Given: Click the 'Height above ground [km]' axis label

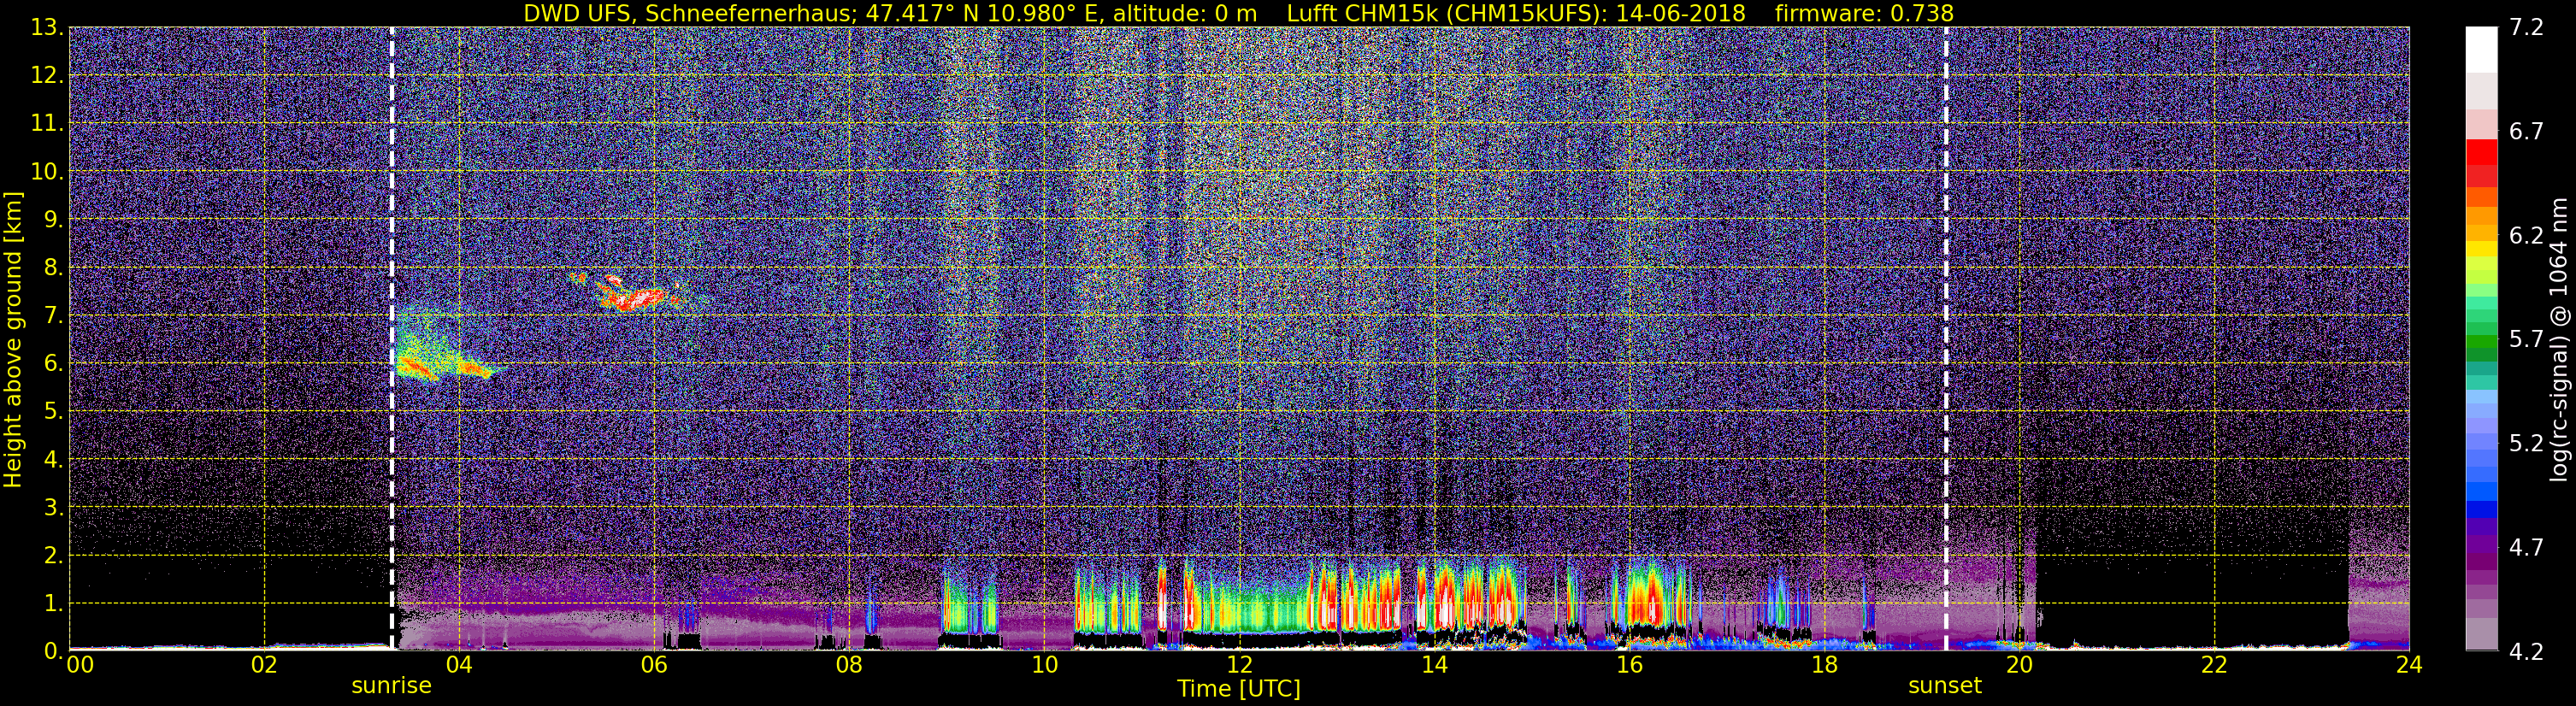Looking at the screenshot, I should click(x=13, y=340).
